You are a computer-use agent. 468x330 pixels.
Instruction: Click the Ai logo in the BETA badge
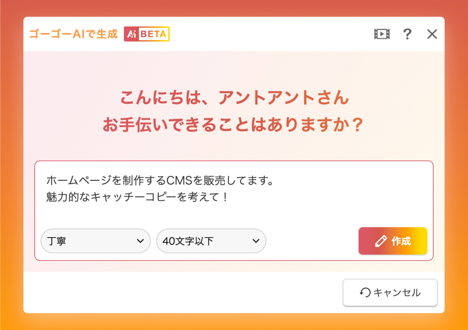(132, 34)
